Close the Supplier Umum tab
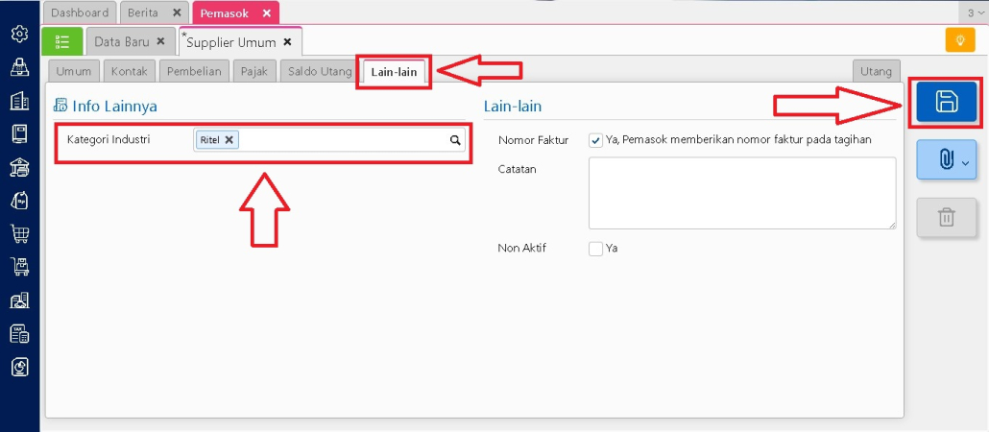The width and height of the screenshot is (989, 432). click(x=287, y=42)
